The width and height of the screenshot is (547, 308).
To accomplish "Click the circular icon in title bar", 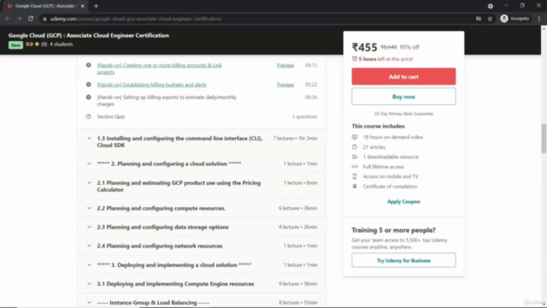I will point(490,6).
